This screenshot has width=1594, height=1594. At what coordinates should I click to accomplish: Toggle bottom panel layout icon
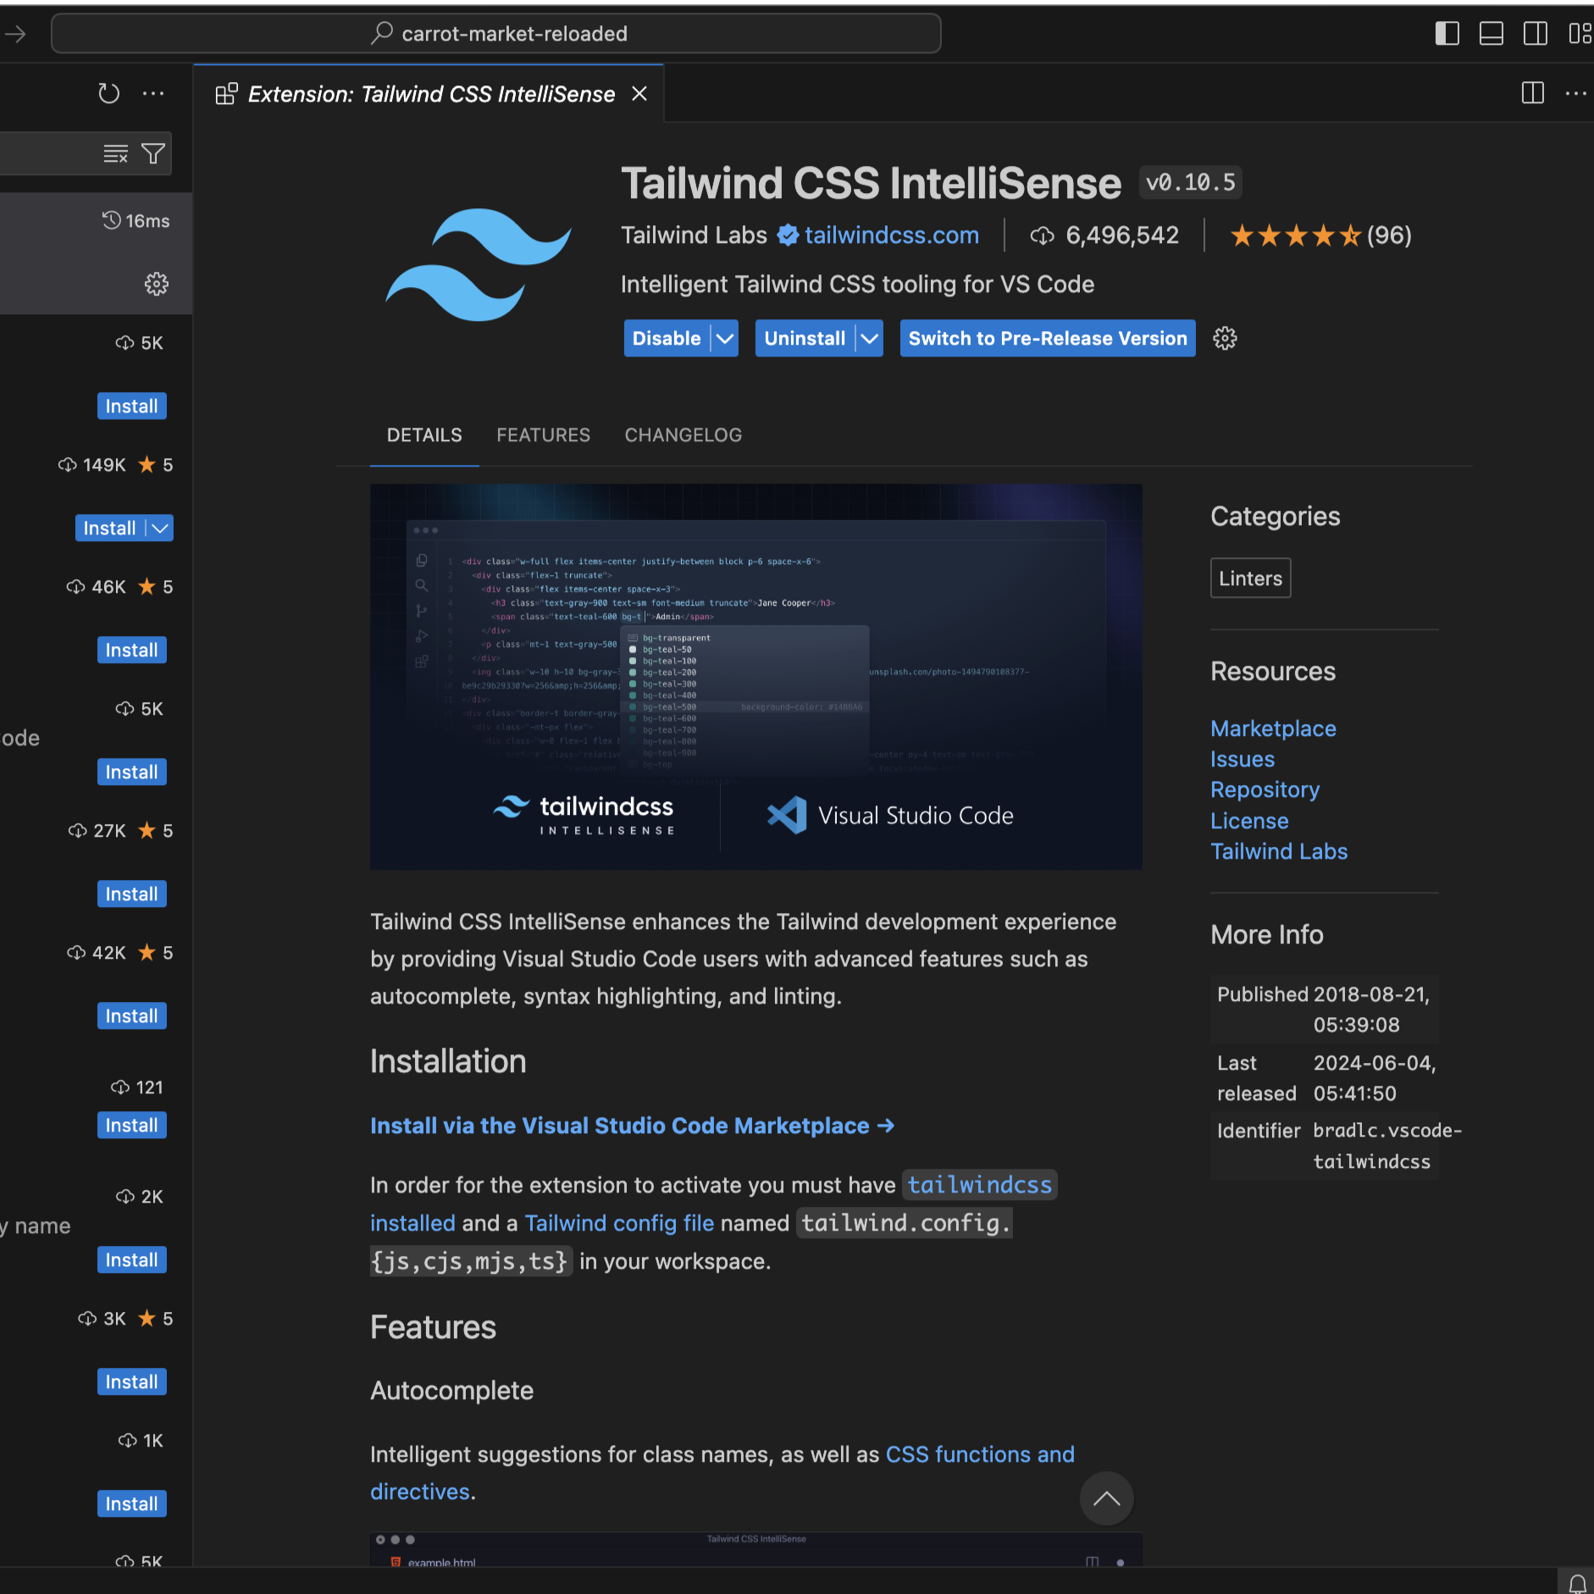(x=1492, y=34)
